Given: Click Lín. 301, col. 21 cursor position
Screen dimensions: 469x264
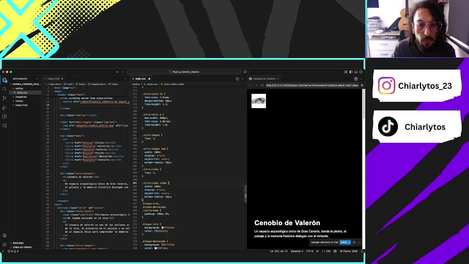Looking at the screenshot, I should coord(279,251).
